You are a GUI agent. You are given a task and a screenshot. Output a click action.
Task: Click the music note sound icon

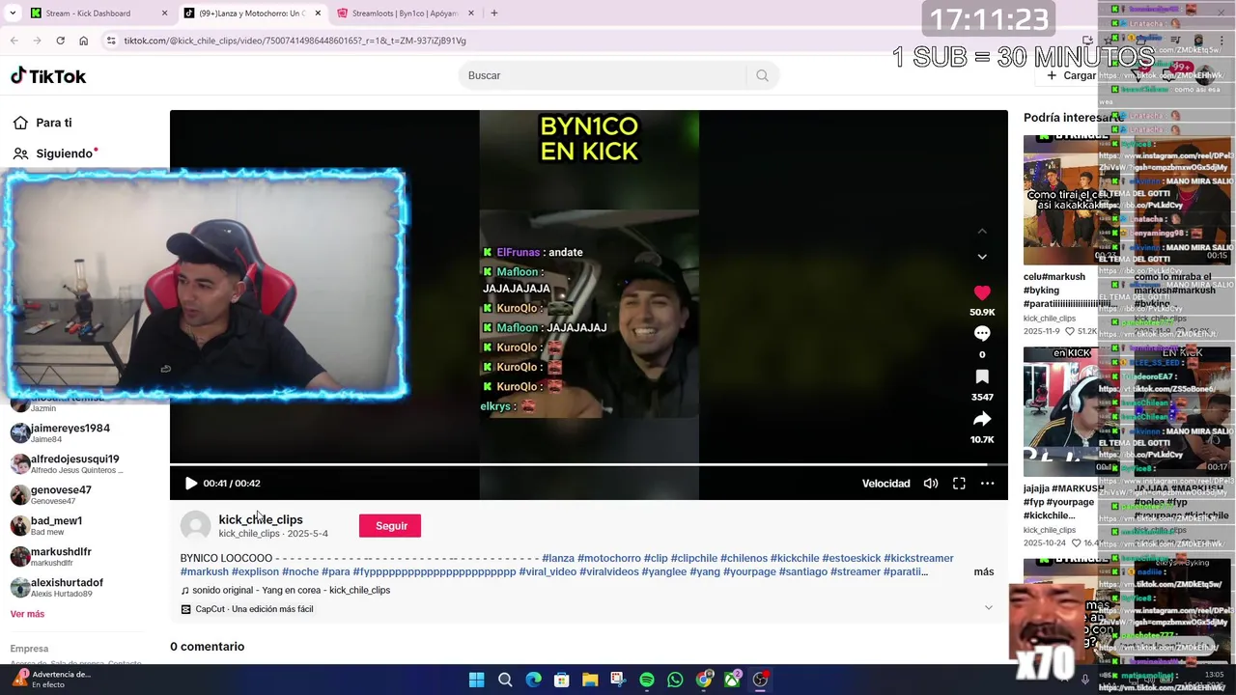pos(185,591)
